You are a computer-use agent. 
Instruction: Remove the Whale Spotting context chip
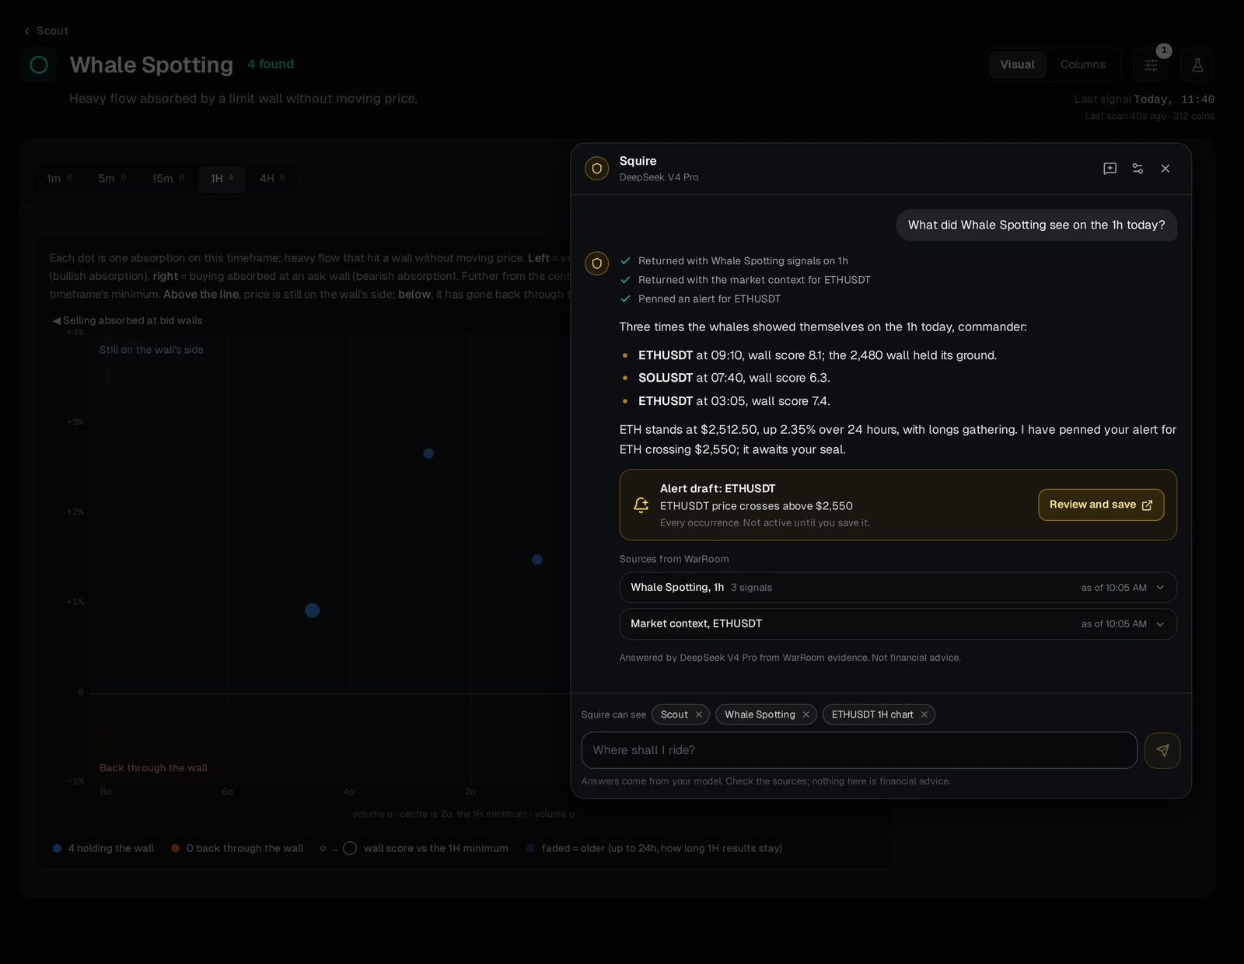[x=805, y=714]
